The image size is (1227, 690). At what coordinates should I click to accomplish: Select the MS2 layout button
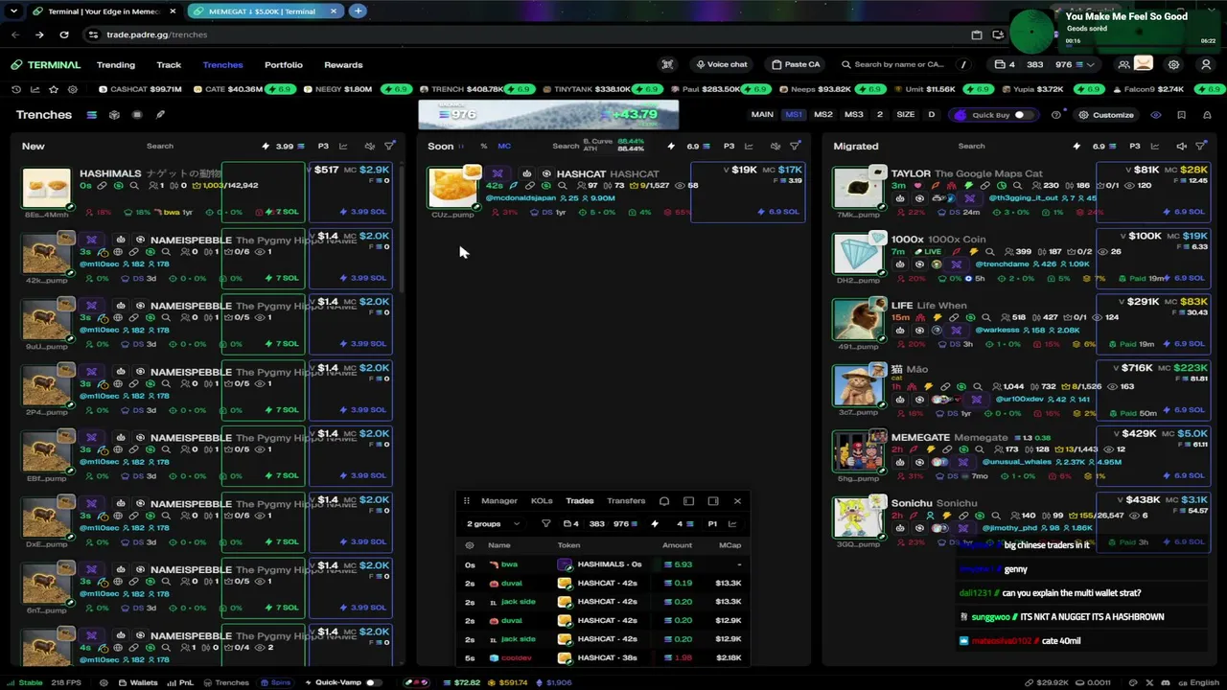(823, 115)
